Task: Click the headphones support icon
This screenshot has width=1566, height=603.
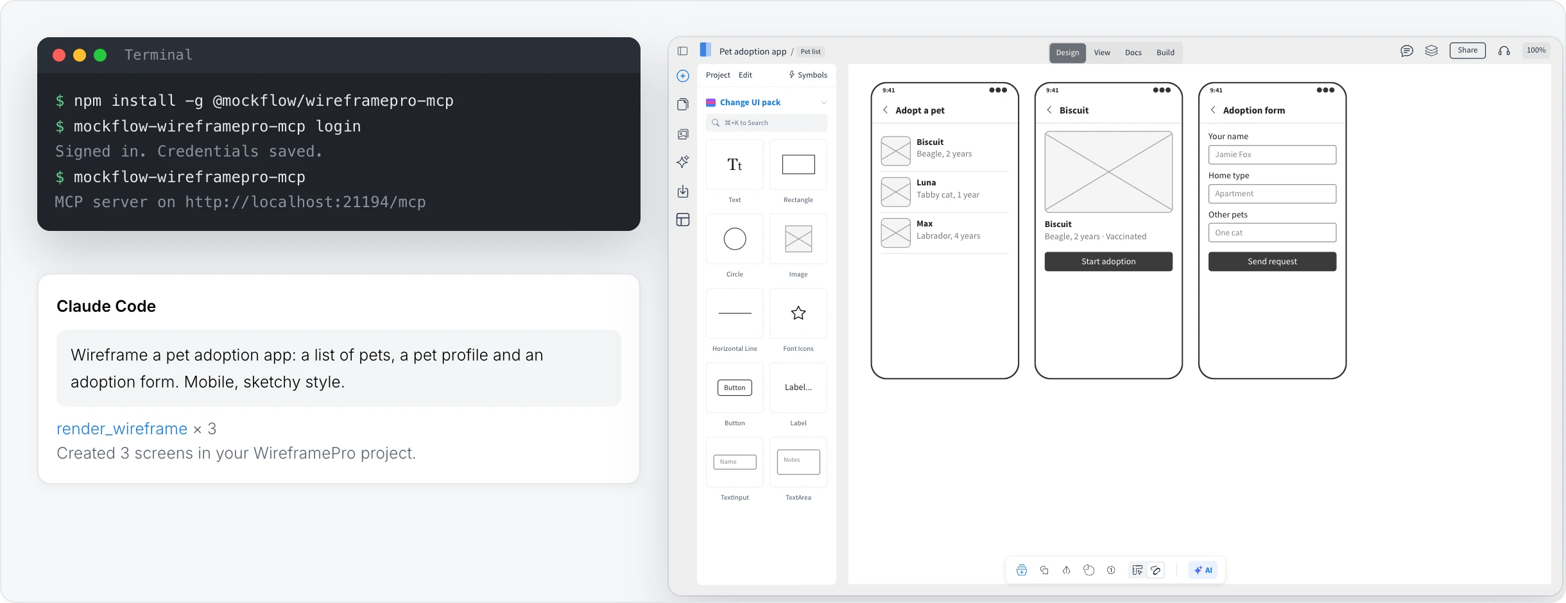Action: click(x=1504, y=51)
